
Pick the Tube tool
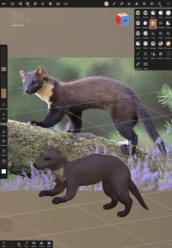(x=138, y=55)
